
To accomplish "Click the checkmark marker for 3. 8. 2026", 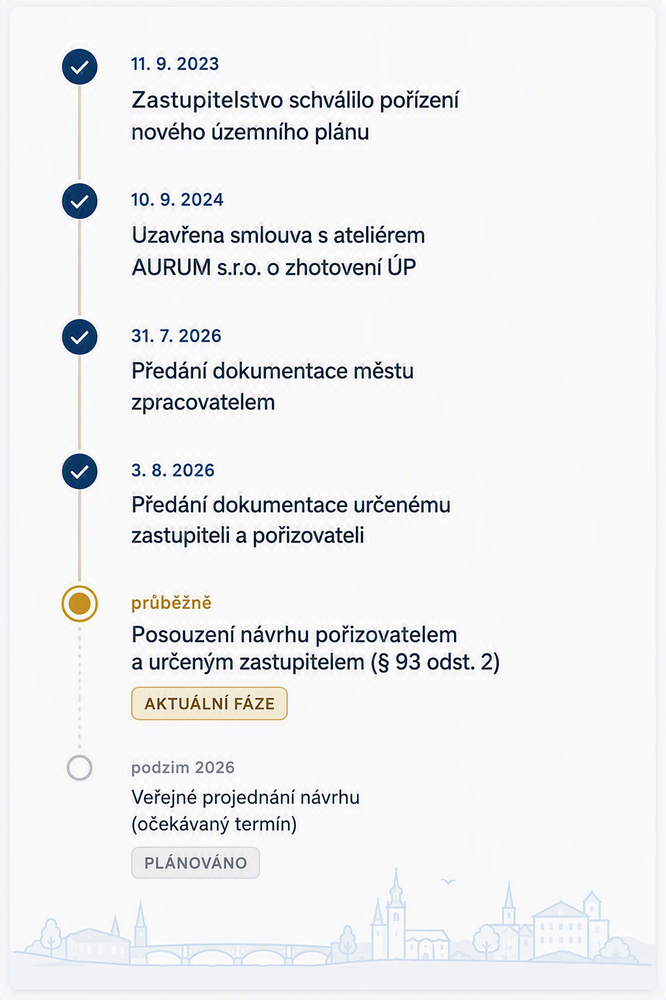I will click(79, 471).
